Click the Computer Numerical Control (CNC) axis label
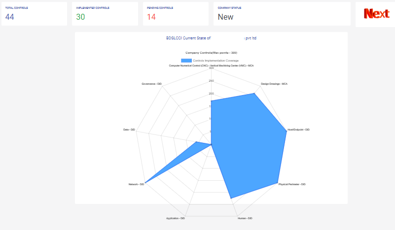This screenshot has width=395, height=230. pyautogui.click(x=211, y=66)
